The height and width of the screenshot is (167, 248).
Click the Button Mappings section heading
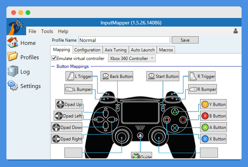73,66
